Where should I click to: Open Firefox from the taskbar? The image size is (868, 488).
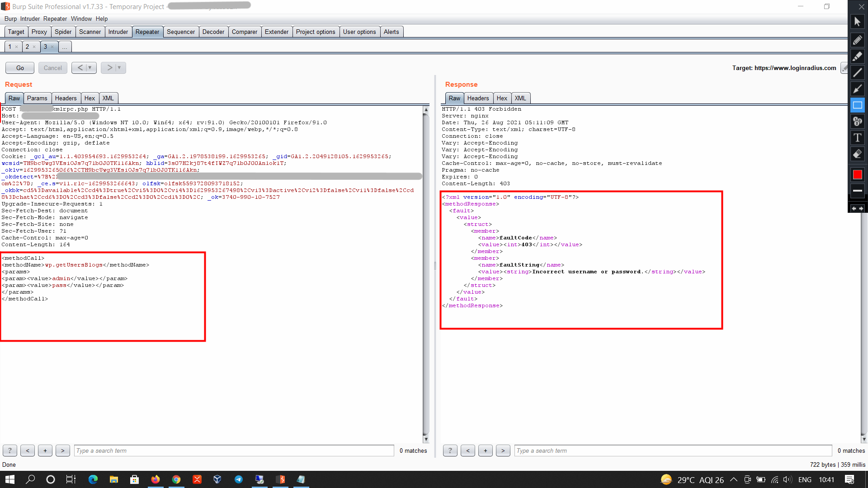pyautogui.click(x=155, y=479)
